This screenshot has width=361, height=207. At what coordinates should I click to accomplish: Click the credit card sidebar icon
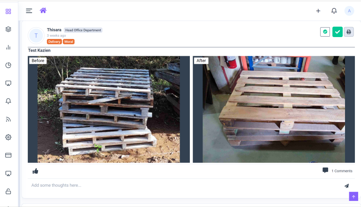pyautogui.click(x=8, y=155)
